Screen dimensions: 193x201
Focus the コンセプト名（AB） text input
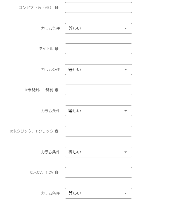pos(98,7)
